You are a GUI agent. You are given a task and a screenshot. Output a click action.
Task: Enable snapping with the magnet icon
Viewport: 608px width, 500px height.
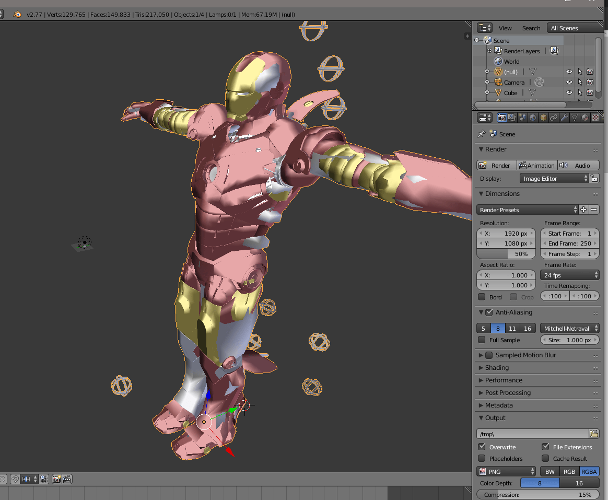15,479
